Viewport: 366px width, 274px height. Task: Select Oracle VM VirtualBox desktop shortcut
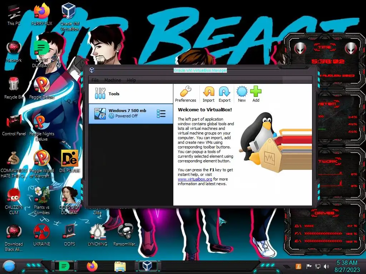[70, 17]
